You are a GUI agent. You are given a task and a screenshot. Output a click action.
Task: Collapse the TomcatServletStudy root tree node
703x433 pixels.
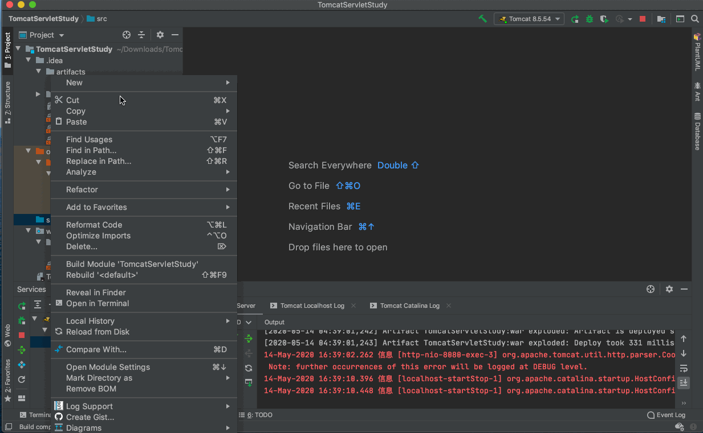(x=18, y=49)
